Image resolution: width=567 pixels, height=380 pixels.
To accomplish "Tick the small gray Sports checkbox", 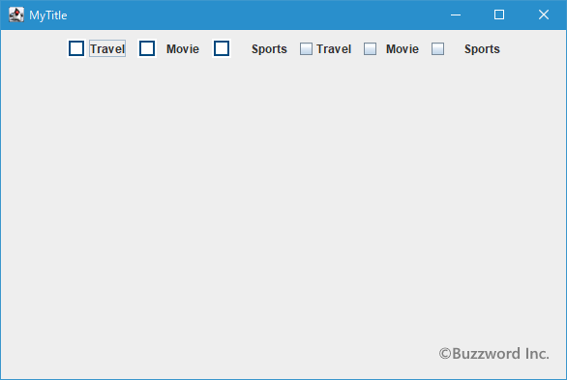I will pos(437,48).
